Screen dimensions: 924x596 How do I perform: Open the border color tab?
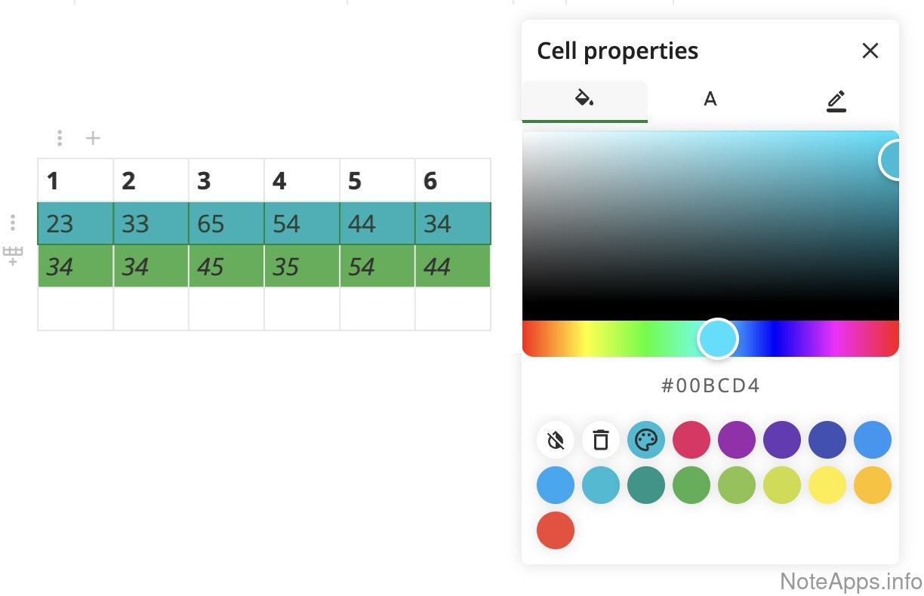(836, 99)
